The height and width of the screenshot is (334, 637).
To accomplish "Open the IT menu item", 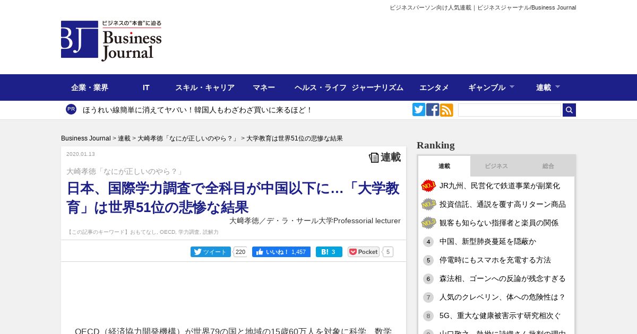I will (x=146, y=87).
